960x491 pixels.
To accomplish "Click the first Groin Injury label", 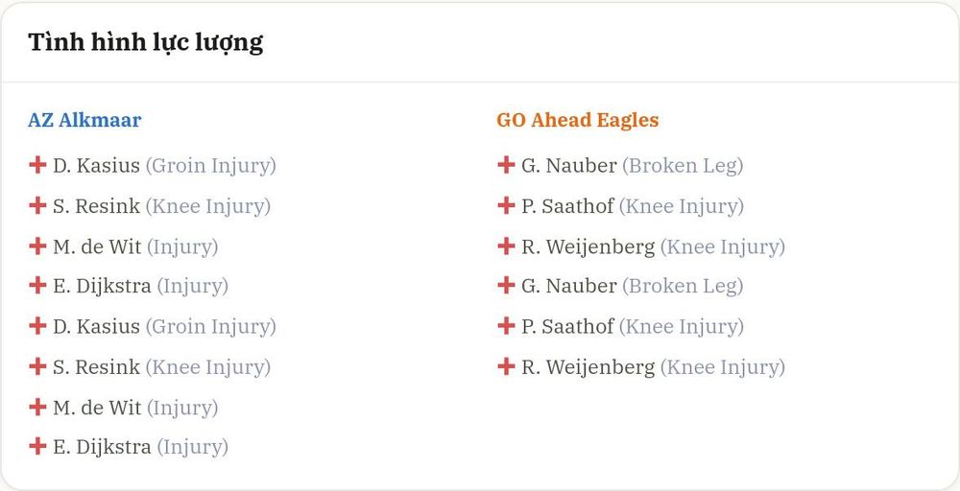I will [x=210, y=166].
